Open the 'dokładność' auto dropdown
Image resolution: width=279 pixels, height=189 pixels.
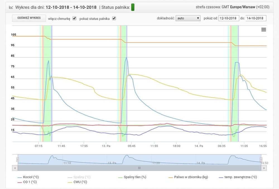click(188, 18)
